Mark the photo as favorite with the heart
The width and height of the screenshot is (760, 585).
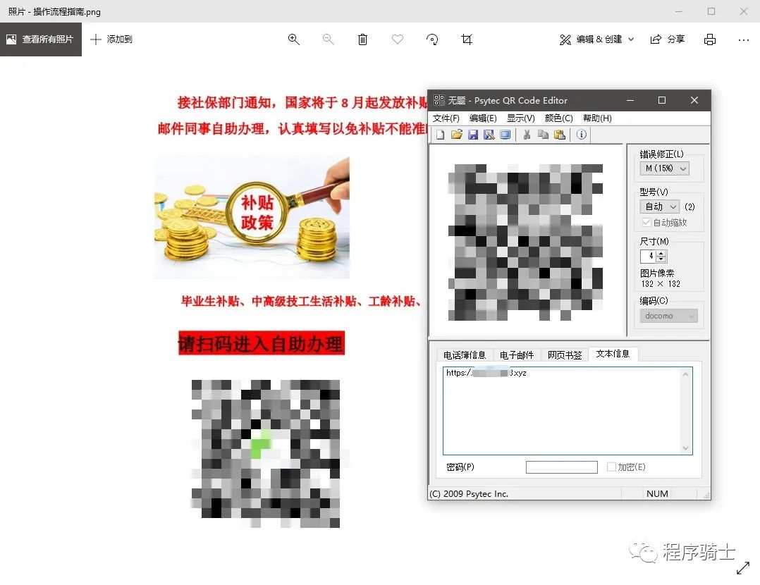tap(398, 40)
